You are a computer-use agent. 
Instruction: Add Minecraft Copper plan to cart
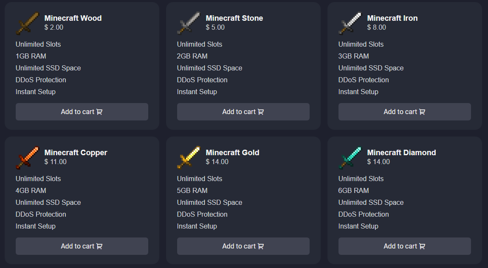click(x=82, y=246)
